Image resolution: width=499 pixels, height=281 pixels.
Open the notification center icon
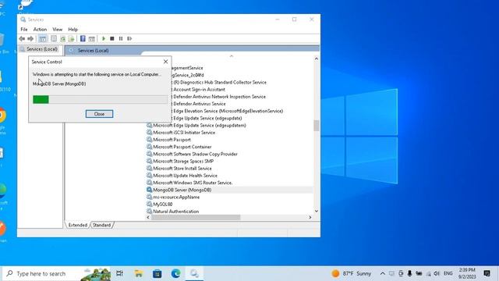[x=487, y=273]
